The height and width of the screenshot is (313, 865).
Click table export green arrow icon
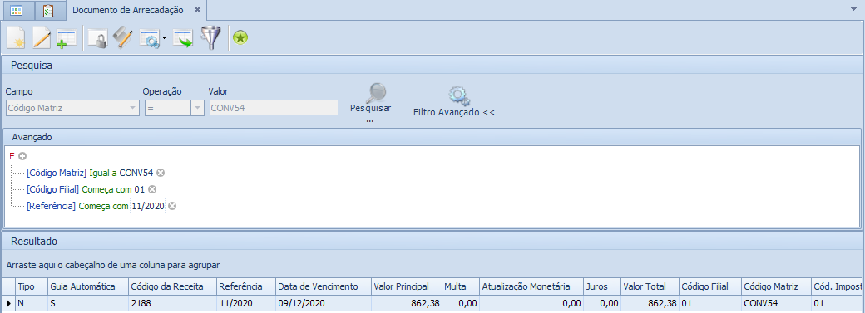(x=183, y=39)
